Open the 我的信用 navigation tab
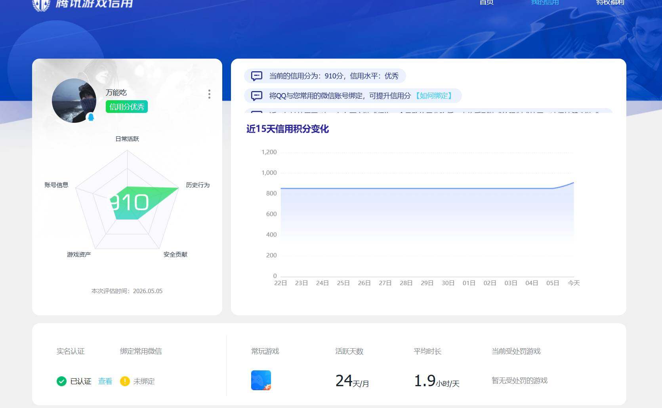 pyautogui.click(x=545, y=2)
